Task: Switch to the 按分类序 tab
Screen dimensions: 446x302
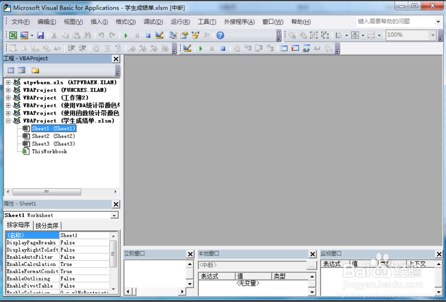Action: (47, 226)
